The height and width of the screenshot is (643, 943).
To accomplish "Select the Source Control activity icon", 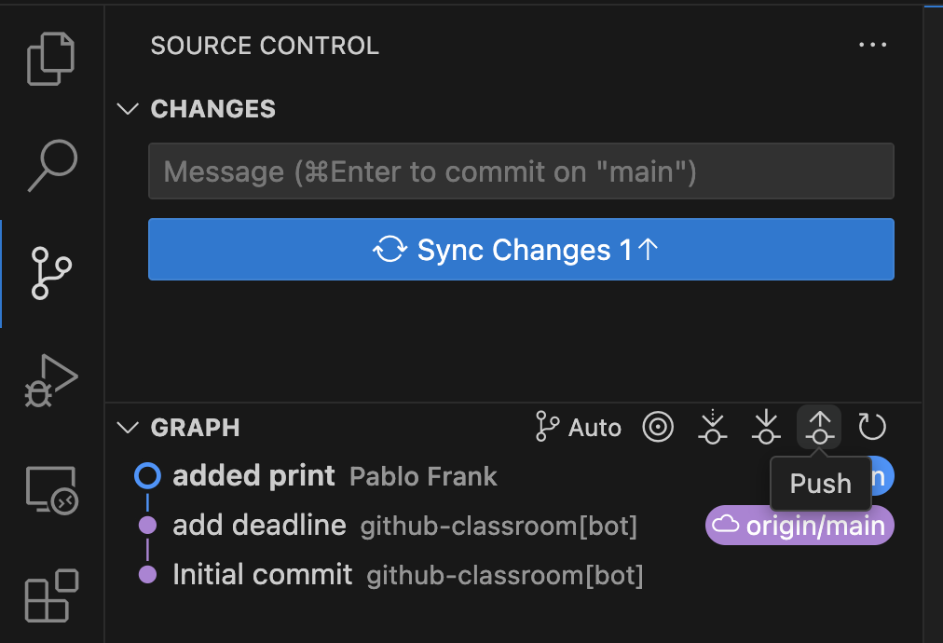I will pyautogui.click(x=51, y=273).
